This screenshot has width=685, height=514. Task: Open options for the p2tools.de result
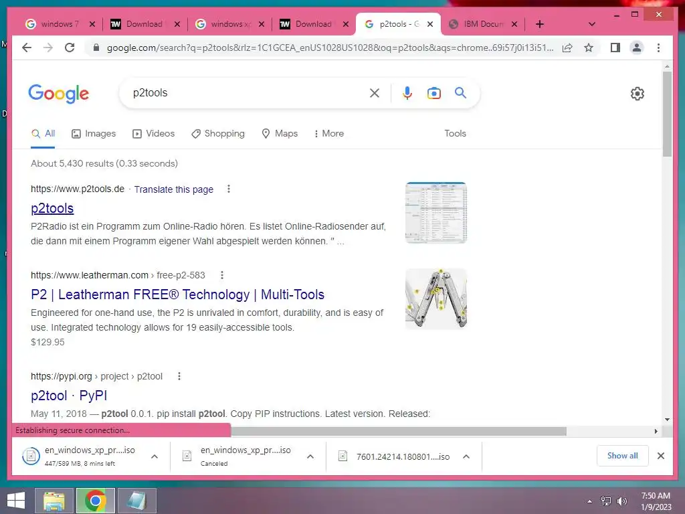[x=229, y=189]
